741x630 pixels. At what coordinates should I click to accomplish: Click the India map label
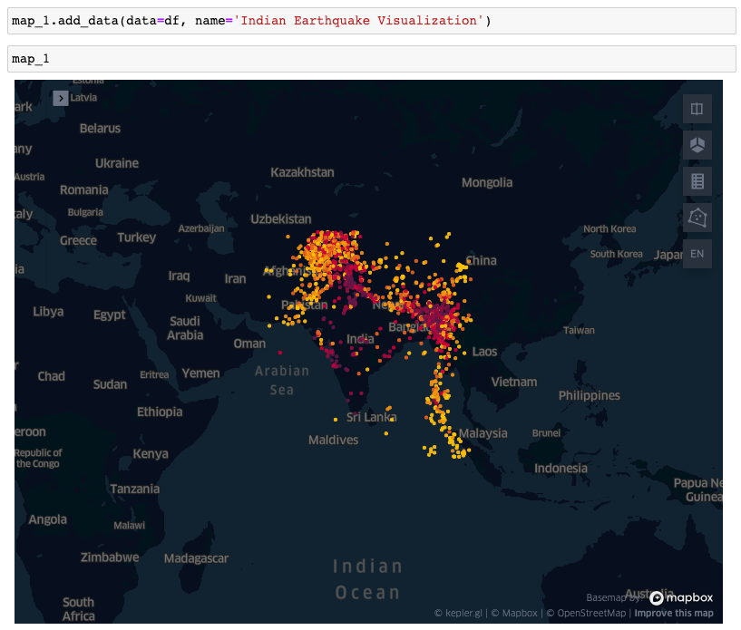(360, 339)
